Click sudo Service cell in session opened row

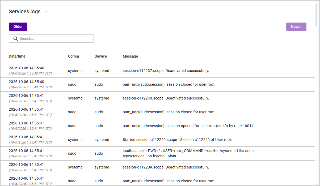(x=99, y=126)
